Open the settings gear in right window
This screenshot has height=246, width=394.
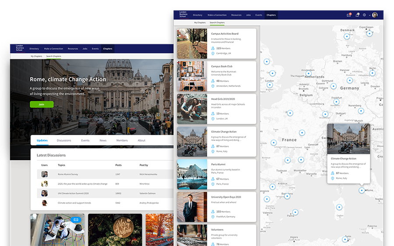pos(364,15)
